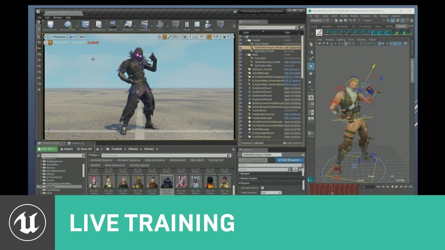This screenshot has height=250, width=445.
Task: Open the View Options dropdown
Action: coord(293,143)
